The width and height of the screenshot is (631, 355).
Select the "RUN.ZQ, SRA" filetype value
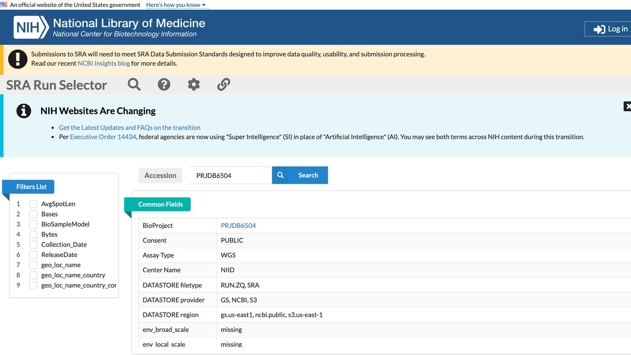click(240, 285)
